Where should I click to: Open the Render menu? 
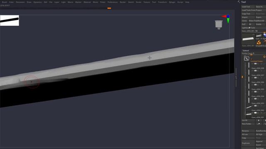click(x=123, y=2)
